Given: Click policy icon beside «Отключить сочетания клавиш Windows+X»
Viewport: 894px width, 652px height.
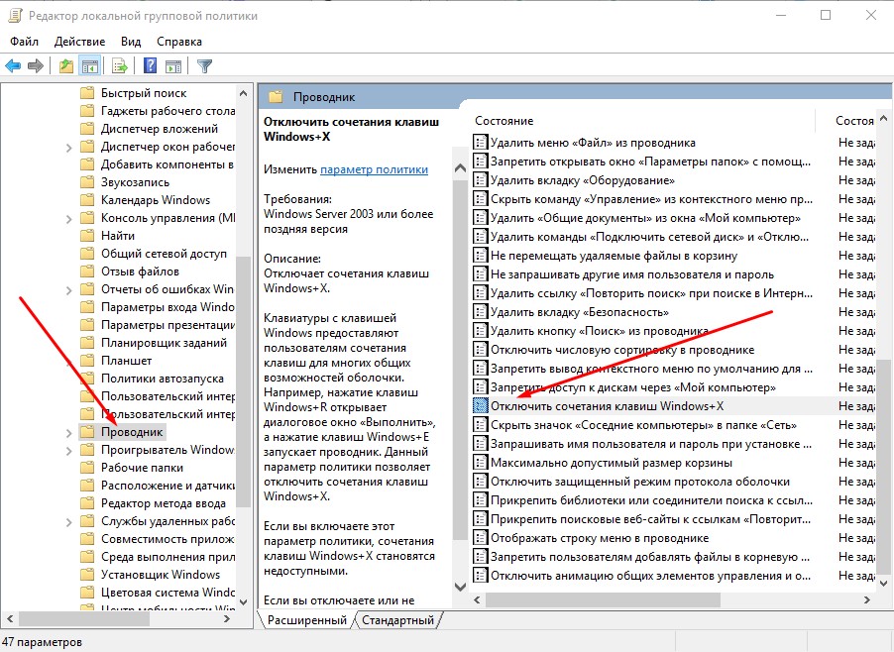Looking at the screenshot, I should (x=481, y=406).
